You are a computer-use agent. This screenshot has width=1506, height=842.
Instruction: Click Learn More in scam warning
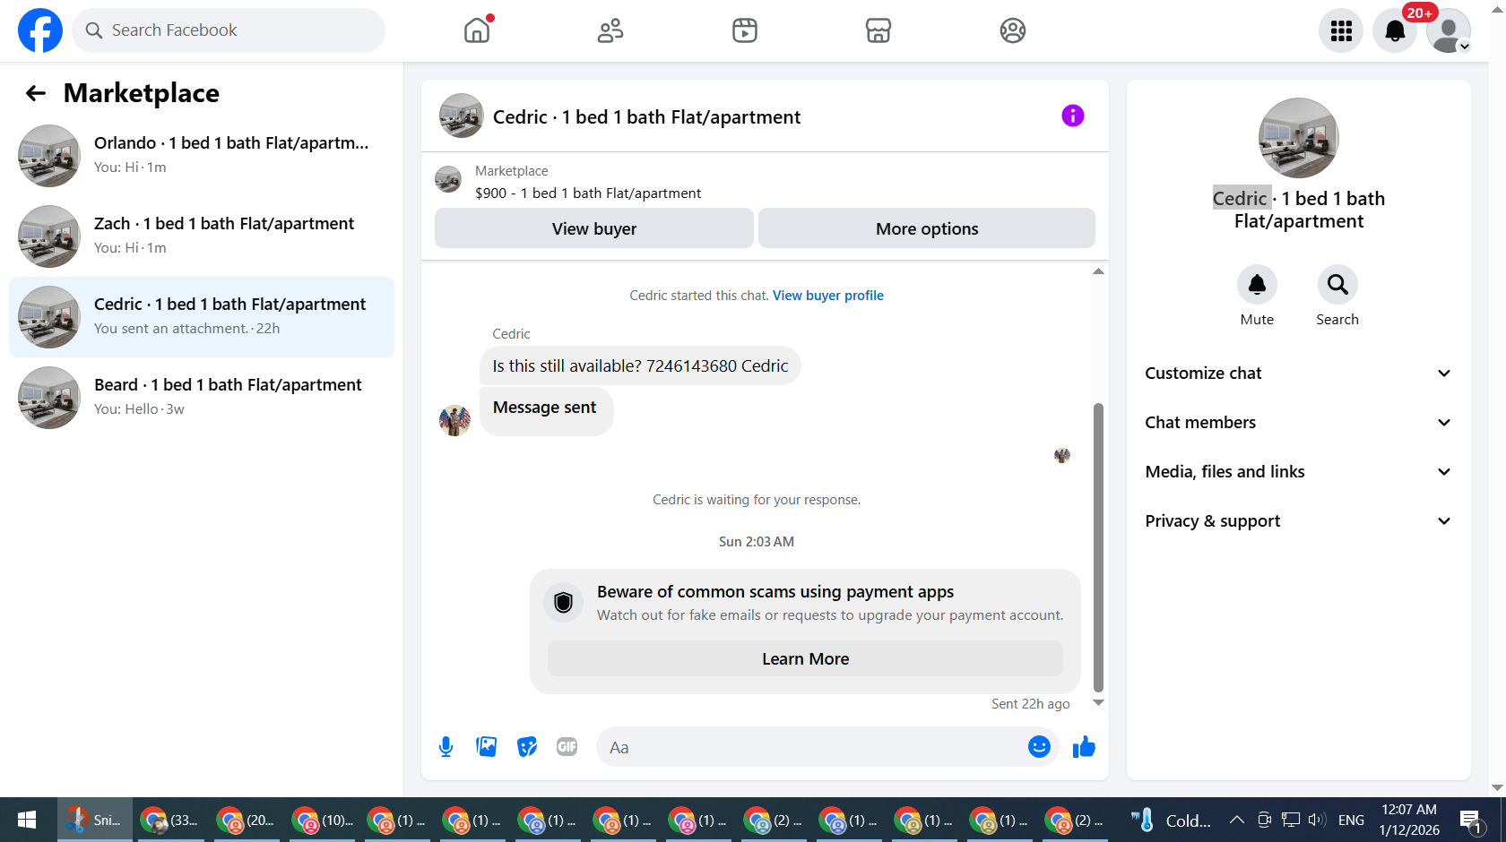tap(805, 659)
